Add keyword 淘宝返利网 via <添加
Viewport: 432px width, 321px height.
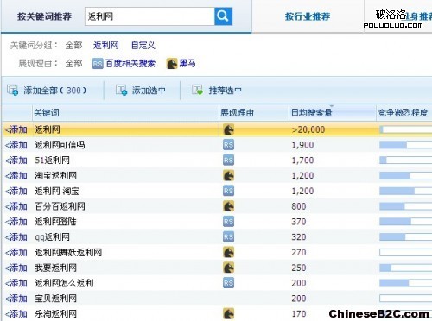[16, 176]
